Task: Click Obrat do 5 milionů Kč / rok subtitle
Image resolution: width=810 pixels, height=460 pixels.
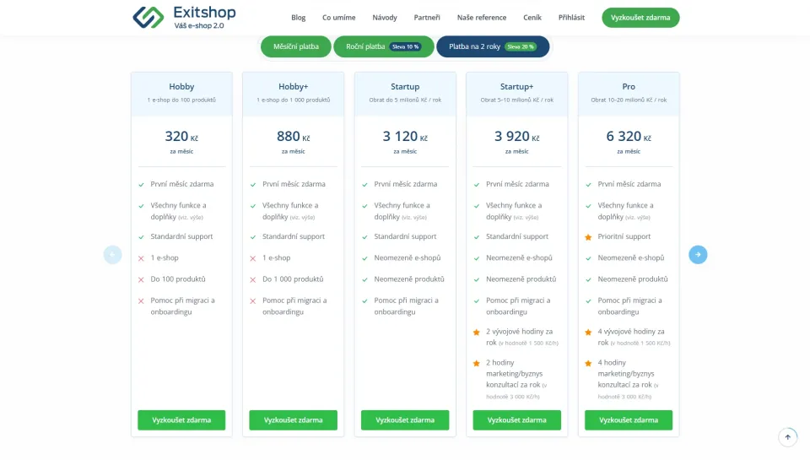Action: 405,100
